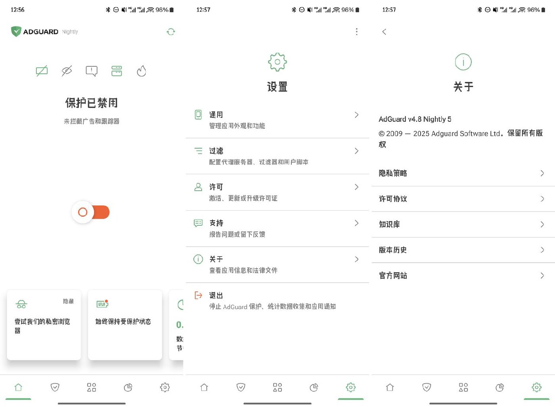This screenshot has height=407, width=555.
Task: Expand the 关于 row chevron in Settings
Action: [x=356, y=259]
